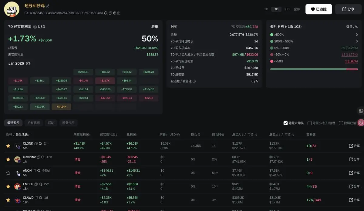Sort by 未实现利润 column
Viewport: 364px width, 211px height.
(x=82, y=135)
